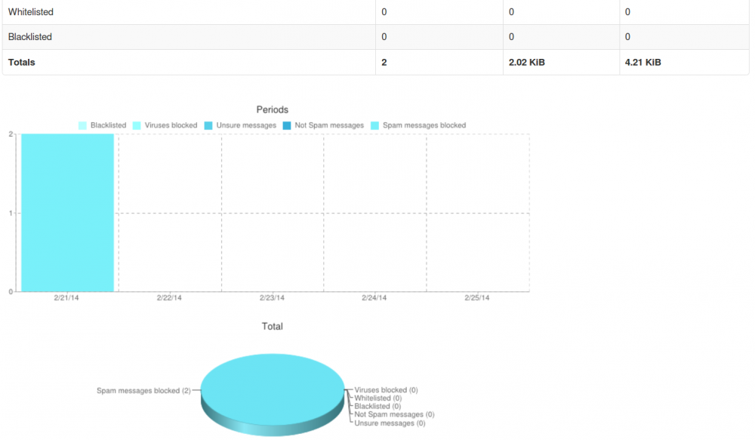Click the Periods chart title
755x440 pixels.
272,110
